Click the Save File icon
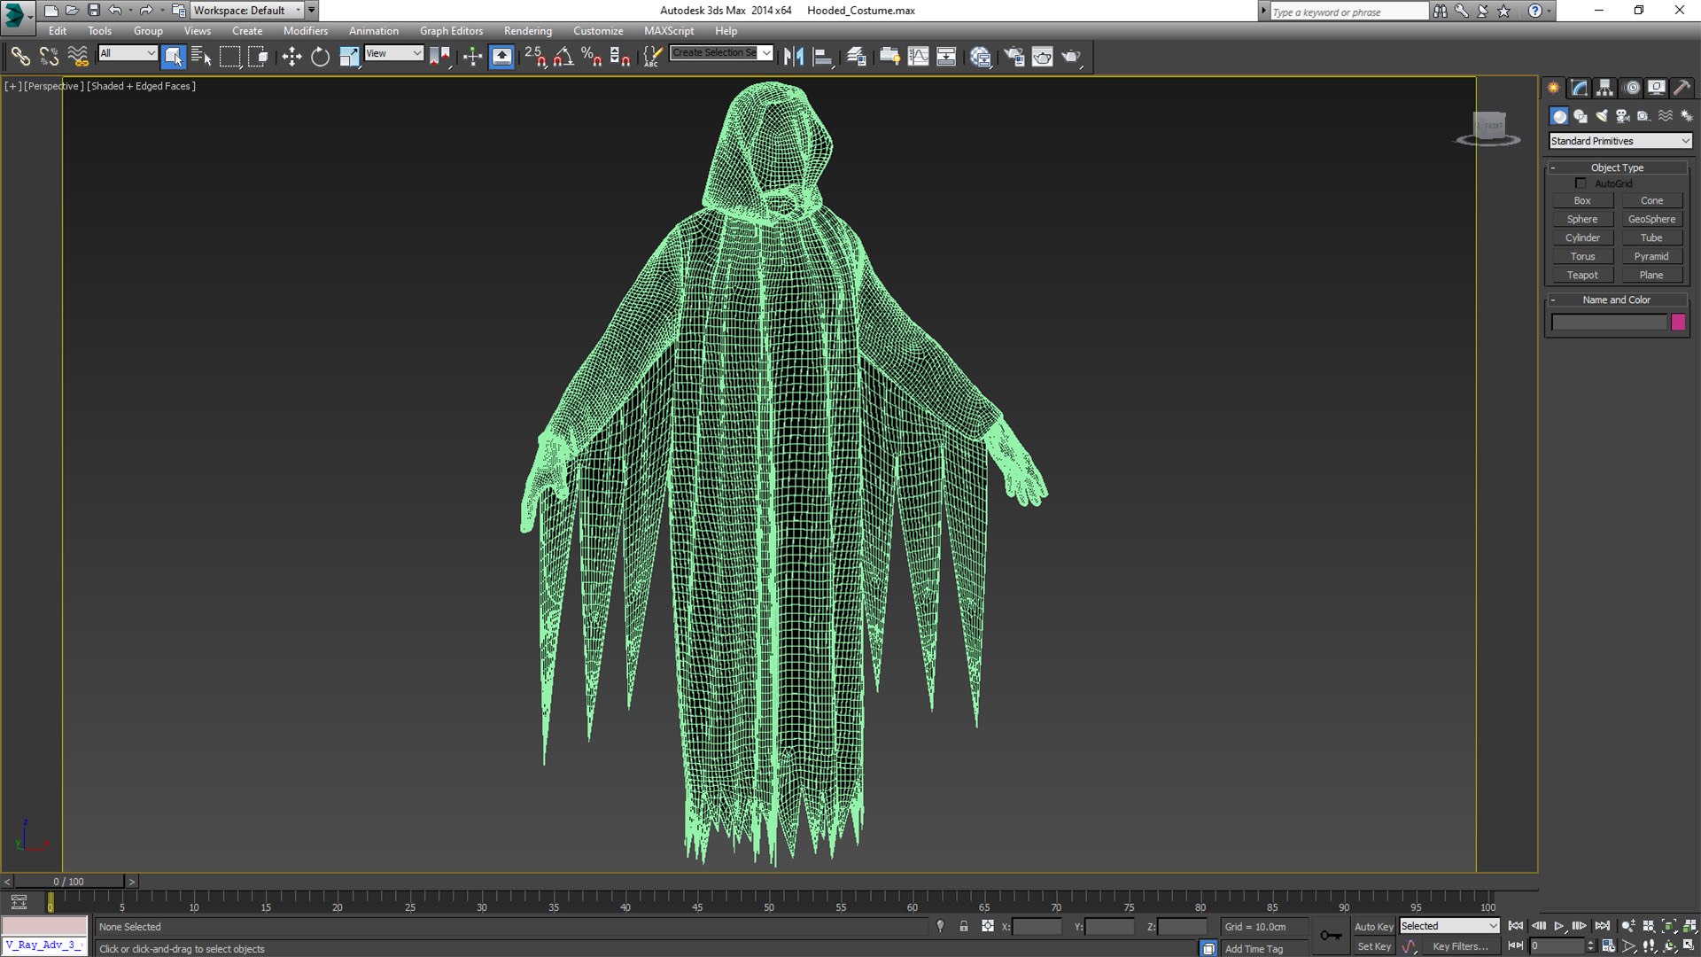This screenshot has height=957, width=1701. (93, 11)
